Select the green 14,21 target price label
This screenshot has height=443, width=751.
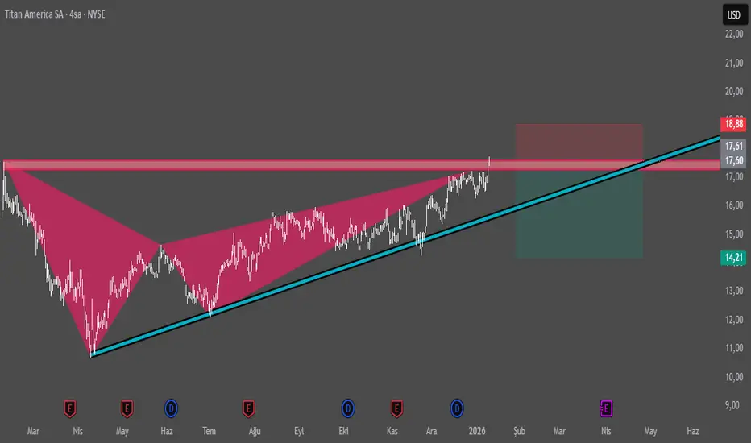[734, 258]
